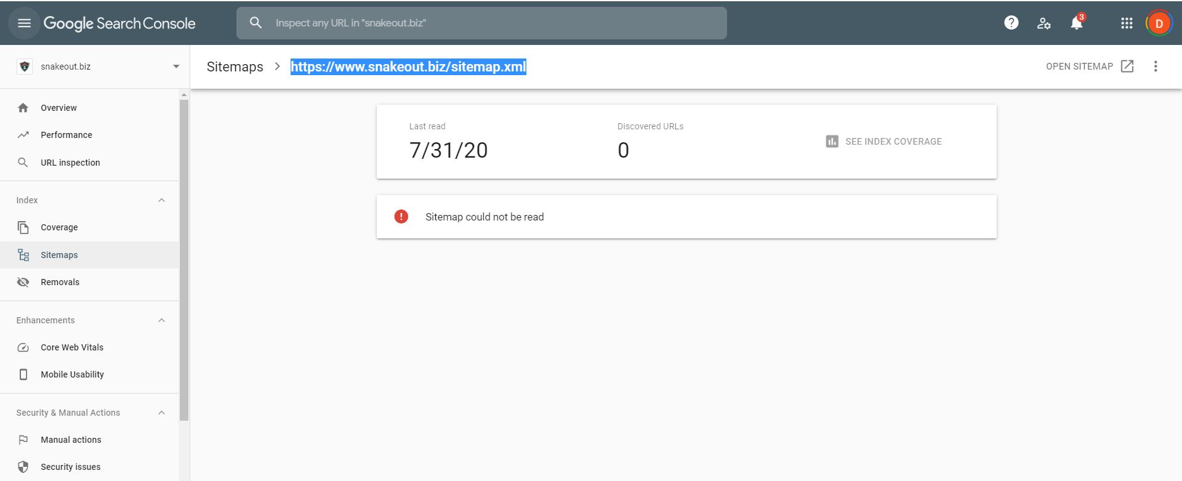Click the Inspect any URL search field
The width and height of the screenshot is (1182, 481).
pos(481,23)
